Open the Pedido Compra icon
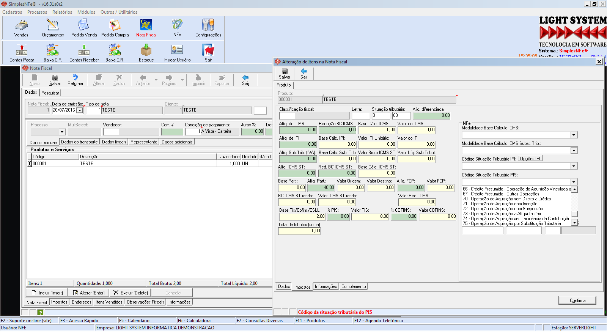Viewport: 607px width, 332px height. 115,28
